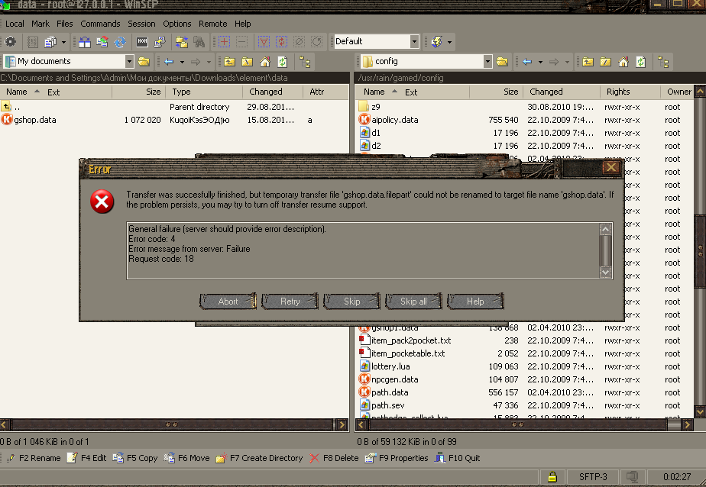This screenshot has height=487, width=706.
Task: Open the Help menu
Action: pos(243,24)
